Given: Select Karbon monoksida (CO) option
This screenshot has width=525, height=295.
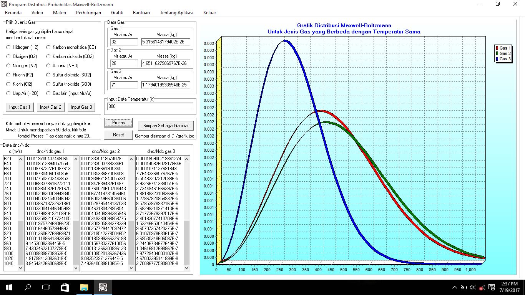Looking at the screenshot, I should click(x=48, y=47).
